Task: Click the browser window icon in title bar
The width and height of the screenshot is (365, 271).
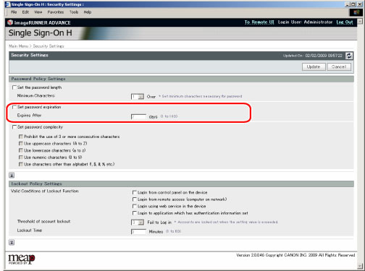Action: tap(8, 4)
